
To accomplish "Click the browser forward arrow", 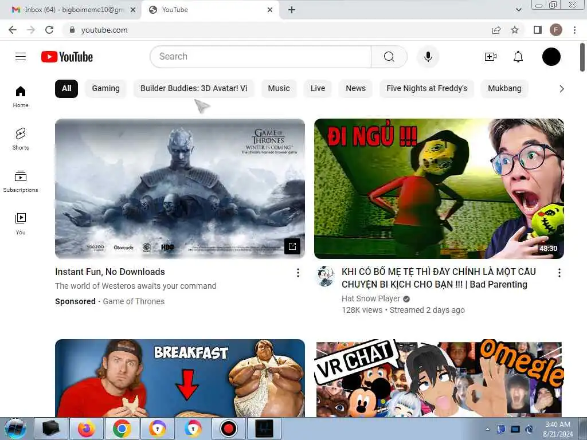I will click(31, 30).
